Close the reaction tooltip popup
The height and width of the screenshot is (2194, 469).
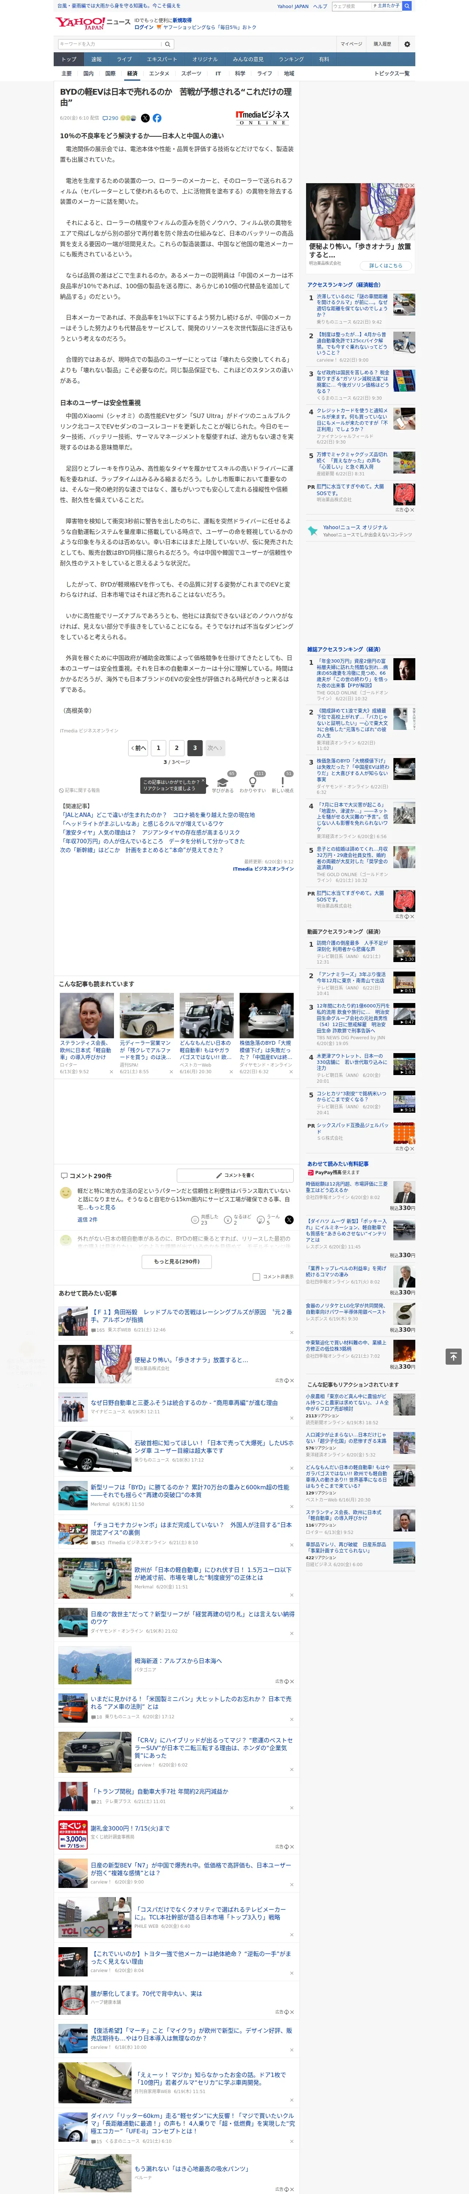pyautogui.click(x=203, y=781)
